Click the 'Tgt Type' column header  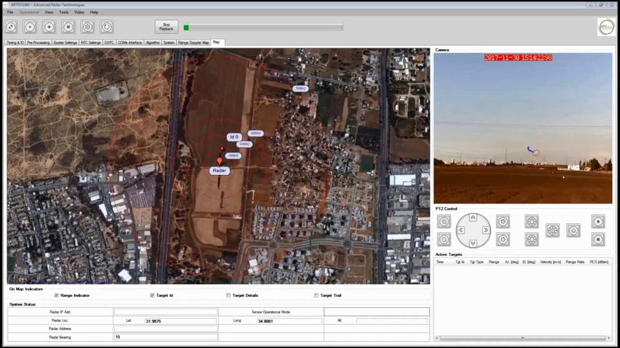(x=477, y=262)
